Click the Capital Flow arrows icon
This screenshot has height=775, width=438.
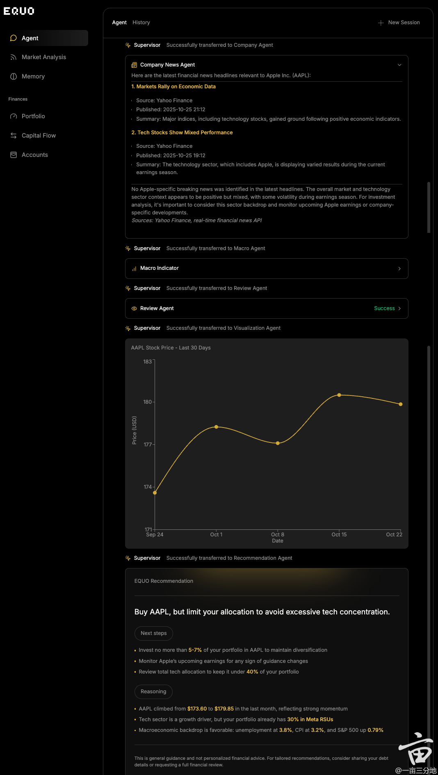pyautogui.click(x=14, y=136)
